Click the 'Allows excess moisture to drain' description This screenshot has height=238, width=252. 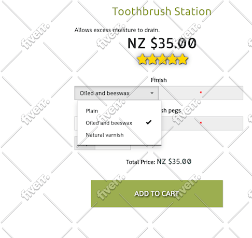pyautogui.click(x=117, y=30)
